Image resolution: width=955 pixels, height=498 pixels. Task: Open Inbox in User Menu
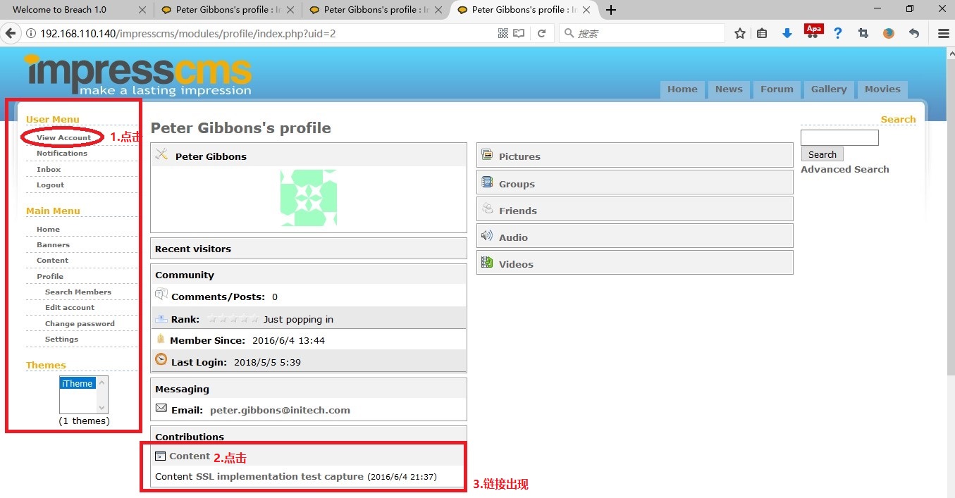[49, 169]
